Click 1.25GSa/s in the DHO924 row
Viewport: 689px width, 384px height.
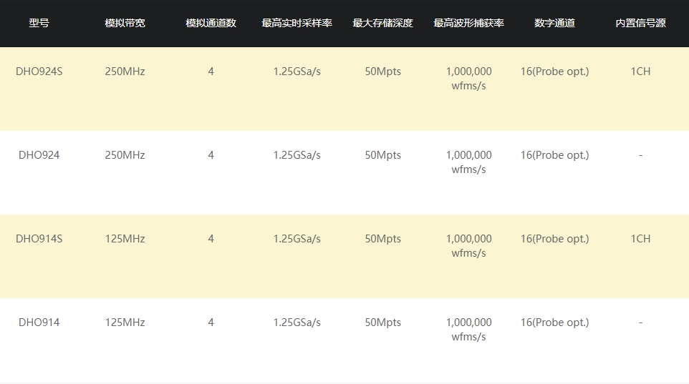click(x=297, y=155)
